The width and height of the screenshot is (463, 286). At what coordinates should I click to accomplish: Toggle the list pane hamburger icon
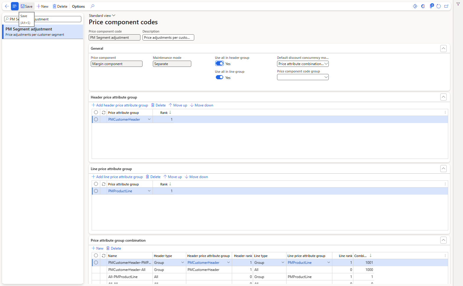(x=14, y=6)
